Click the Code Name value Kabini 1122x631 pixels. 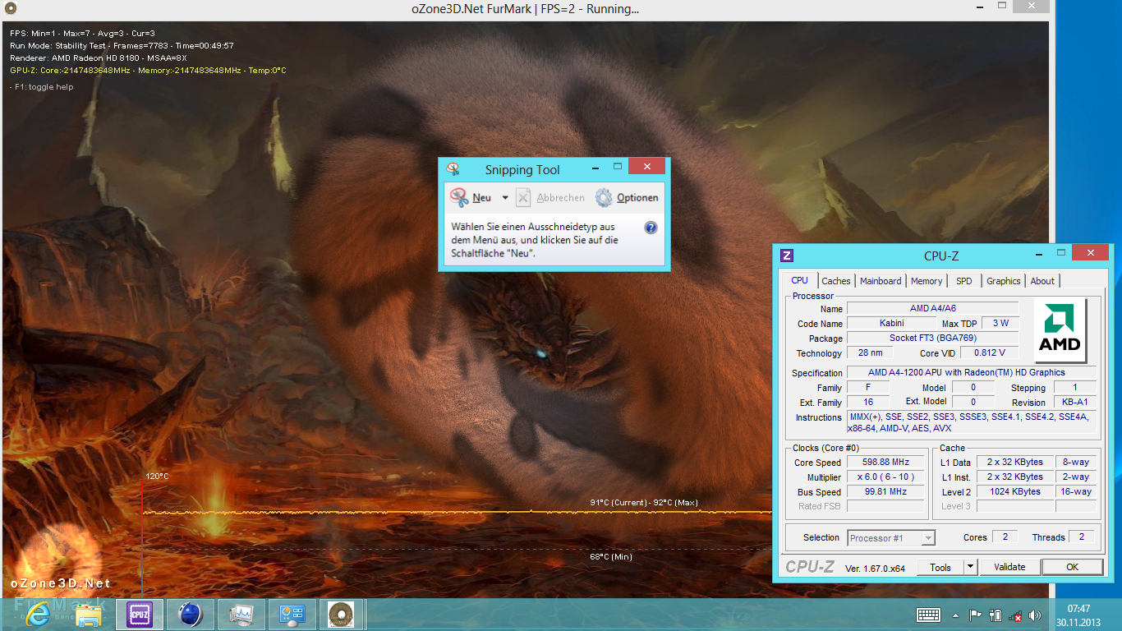click(891, 324)
